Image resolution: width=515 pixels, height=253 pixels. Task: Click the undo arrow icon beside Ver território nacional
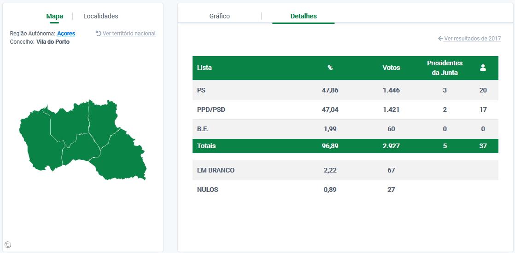pyautogui.click(x=98, y=33)
